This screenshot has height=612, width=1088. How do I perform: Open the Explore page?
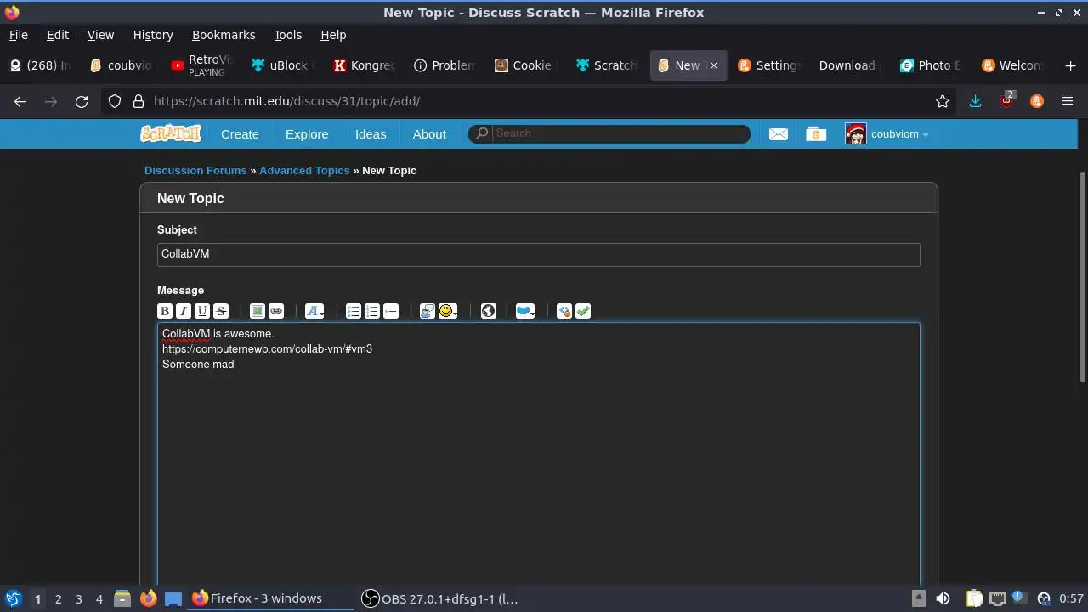307,134
